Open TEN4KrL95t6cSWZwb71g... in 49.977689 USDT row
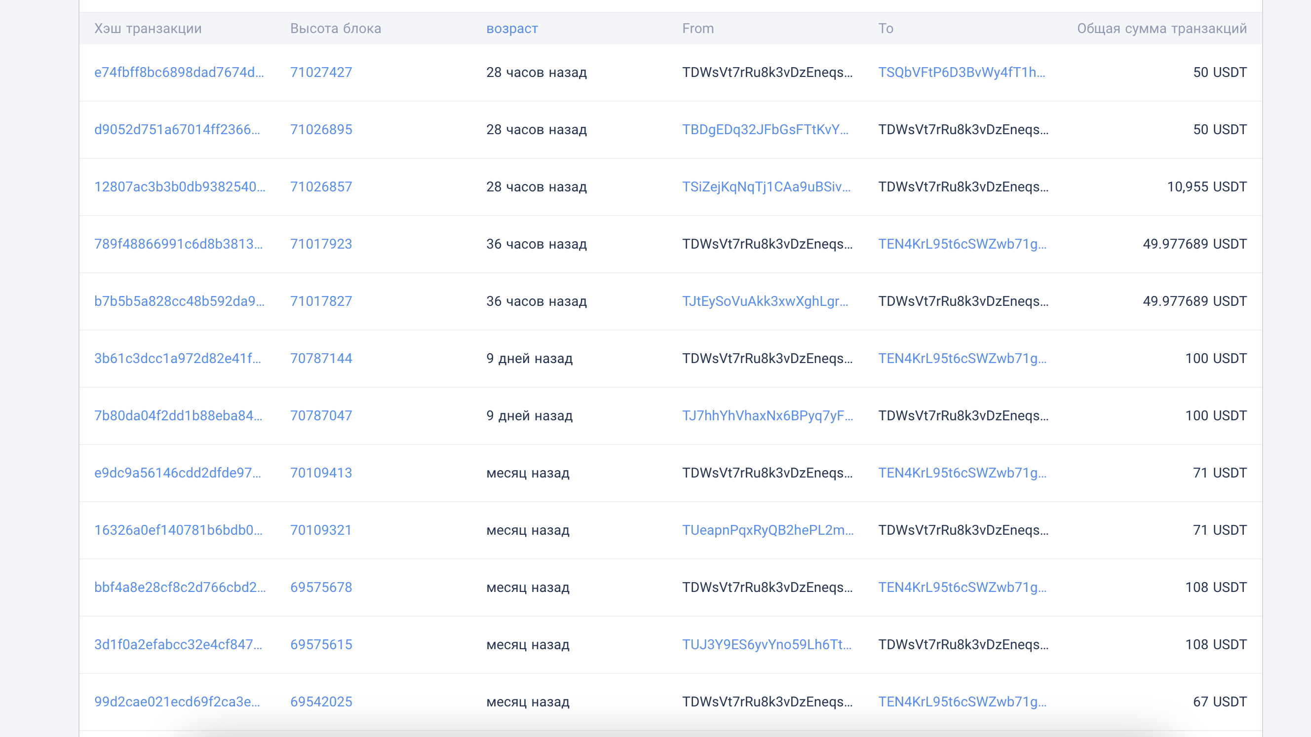 pyautogui.click(x=963, y=244)
